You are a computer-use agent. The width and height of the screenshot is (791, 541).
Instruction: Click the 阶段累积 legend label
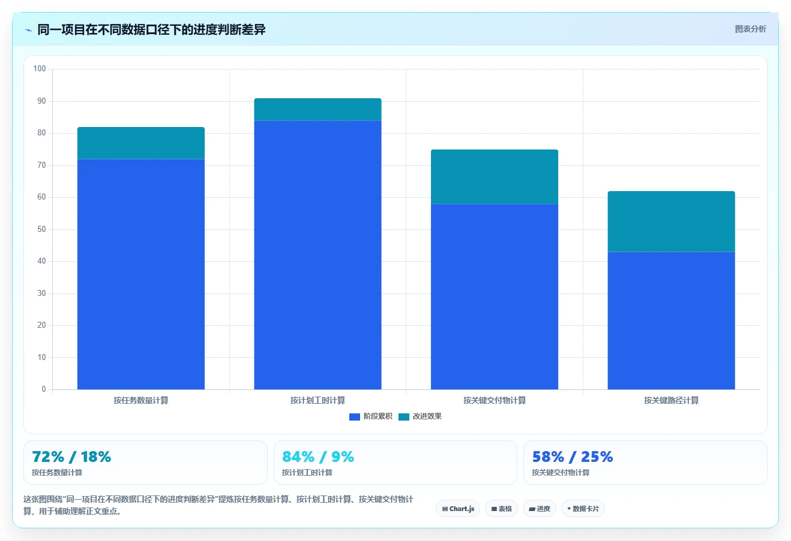click(377, 416)
